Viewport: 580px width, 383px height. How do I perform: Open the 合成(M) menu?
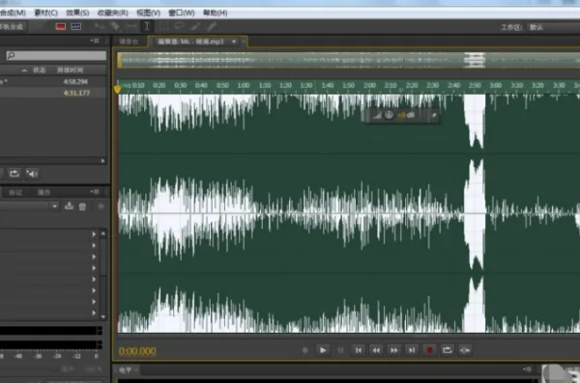13,13
